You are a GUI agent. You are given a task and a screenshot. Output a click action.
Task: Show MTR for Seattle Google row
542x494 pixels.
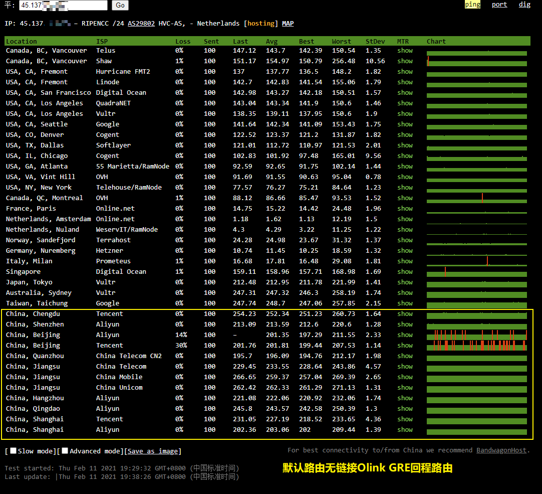click(405, 124)
